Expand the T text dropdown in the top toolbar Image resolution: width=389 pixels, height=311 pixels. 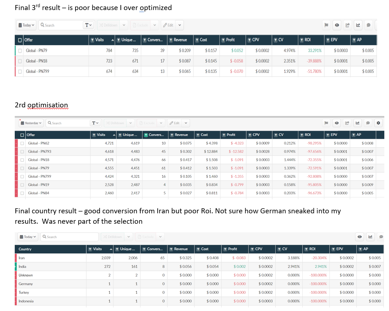pyautogui.click(x=88, y=25)
